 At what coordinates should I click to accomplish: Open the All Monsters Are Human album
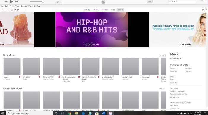(x=71, y=67)
